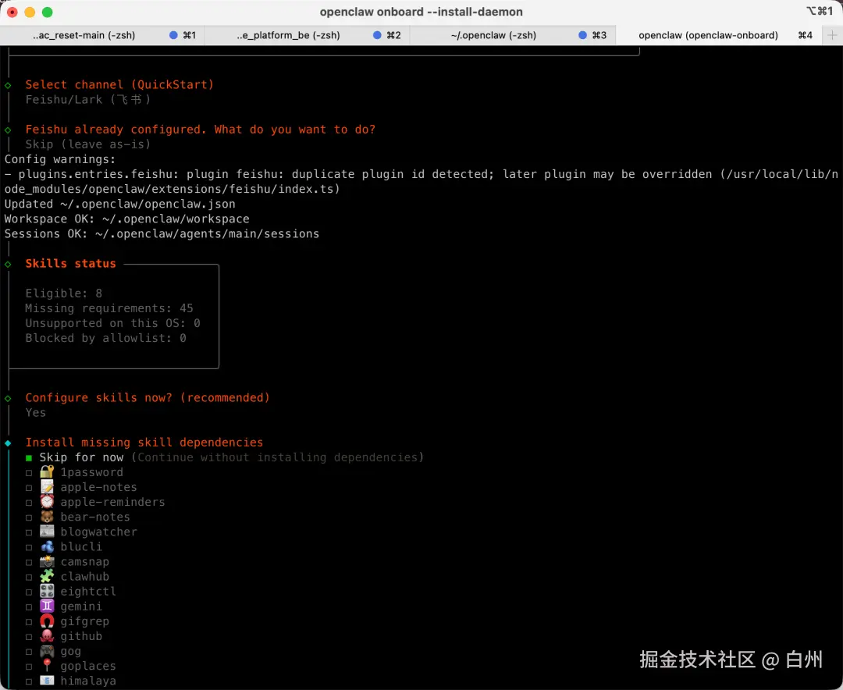Click the himalaya envelope icon
The image size is (843, 690).
(x=47, y=681)
